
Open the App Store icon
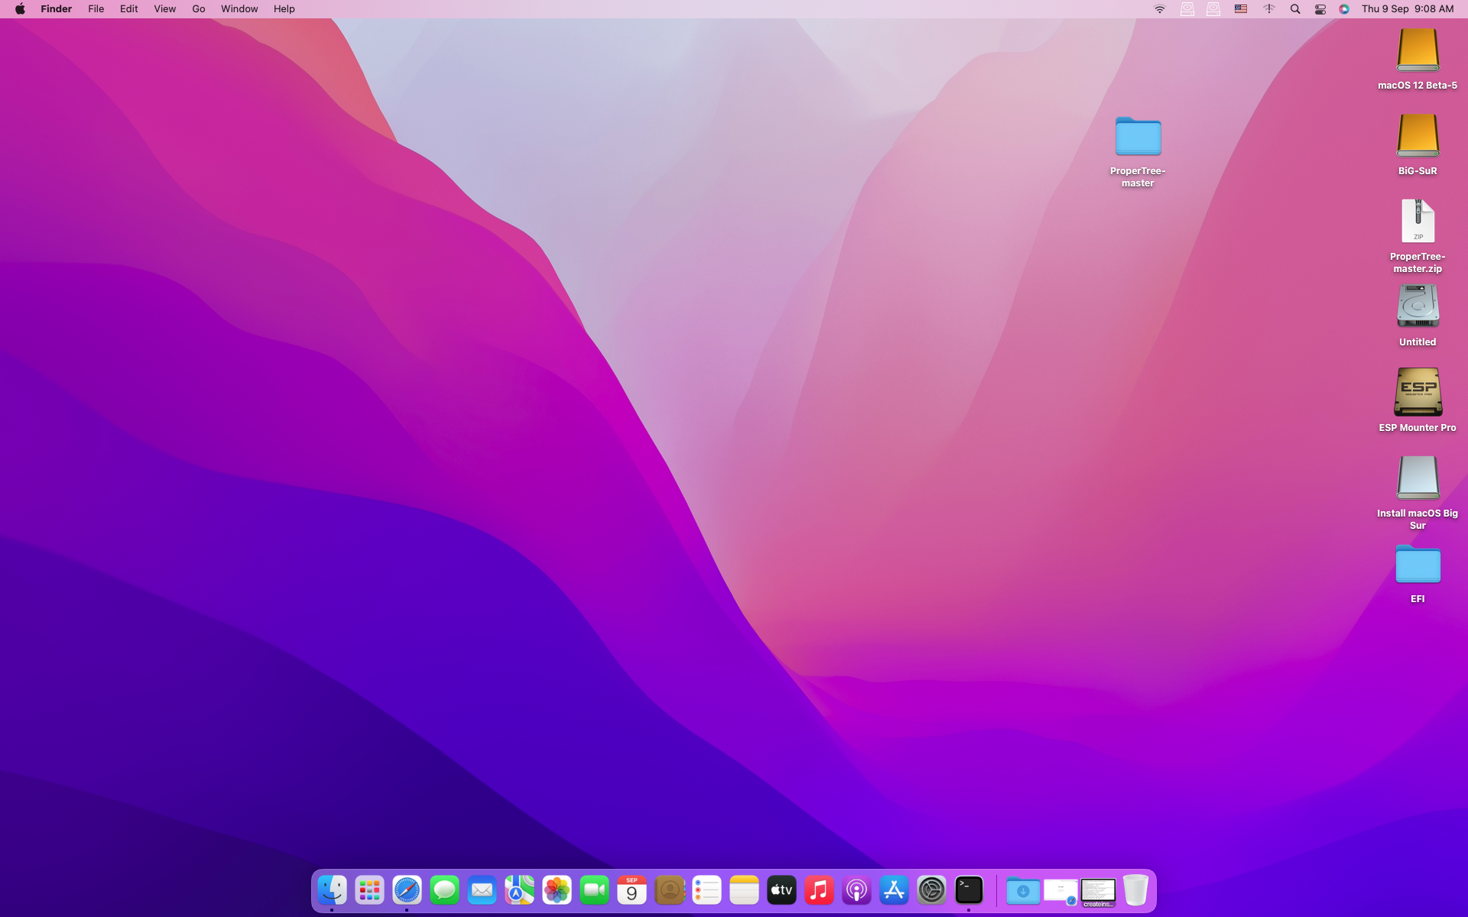(x=894, y=890)
